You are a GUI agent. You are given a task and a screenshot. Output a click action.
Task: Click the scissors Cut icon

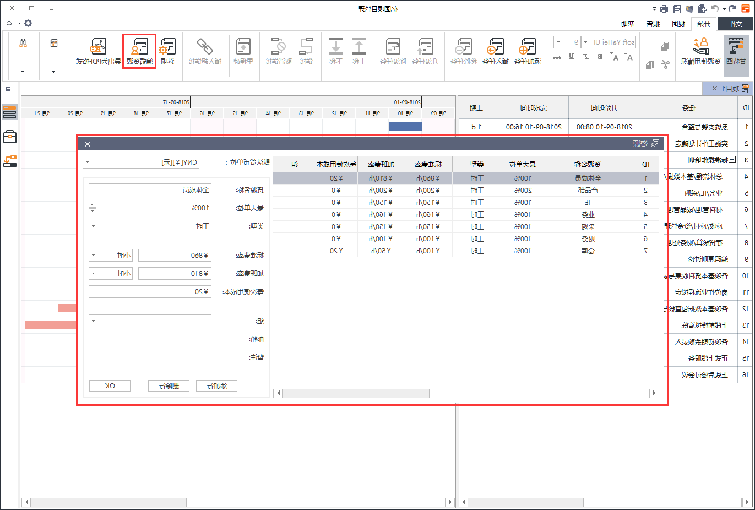point(665,64)
